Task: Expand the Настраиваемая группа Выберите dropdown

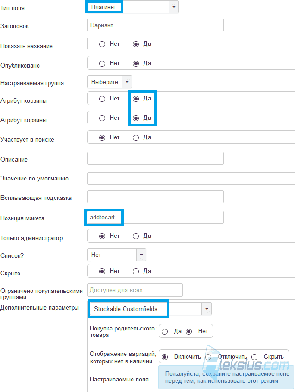Action: 127,82
